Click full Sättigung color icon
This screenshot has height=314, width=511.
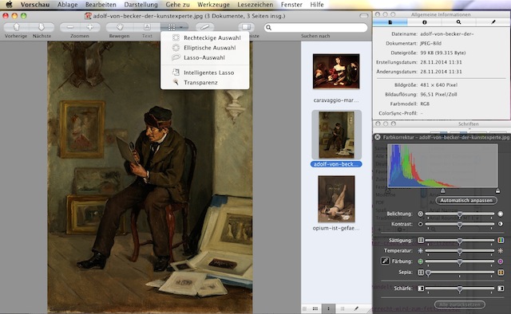pos(501,241)
